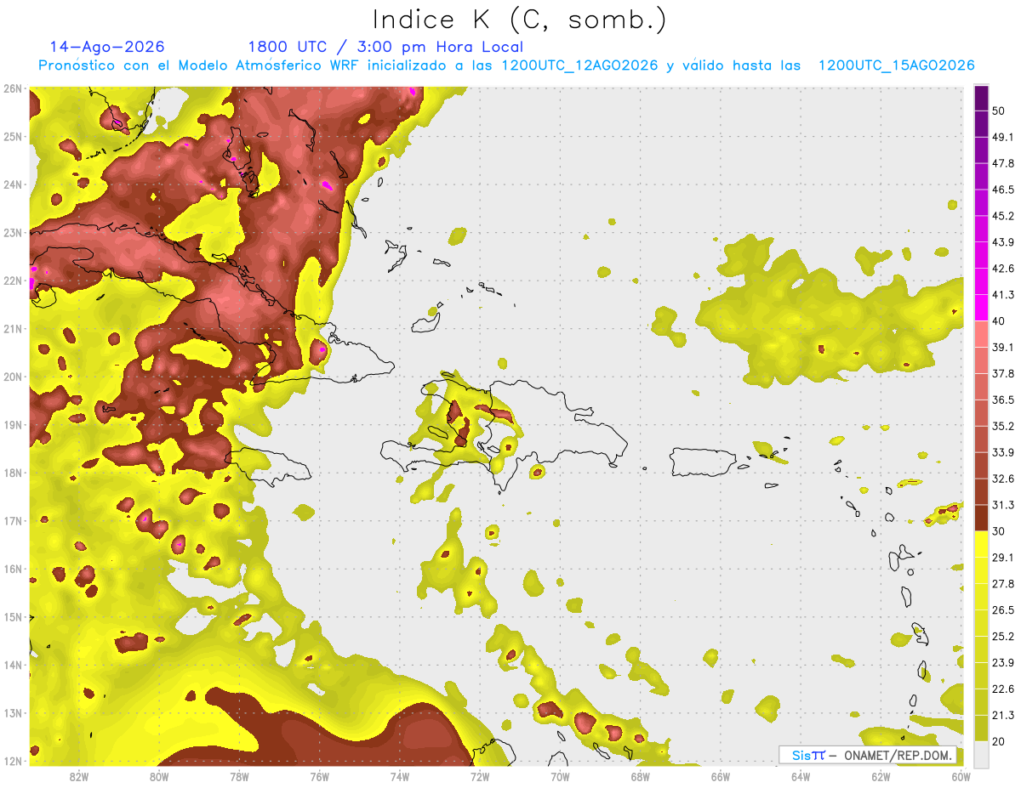The height and width of the screenshot is (788, 1021).
Task: Click the dark purple colorbar segment below 50
Action: [x=981, y=124]
